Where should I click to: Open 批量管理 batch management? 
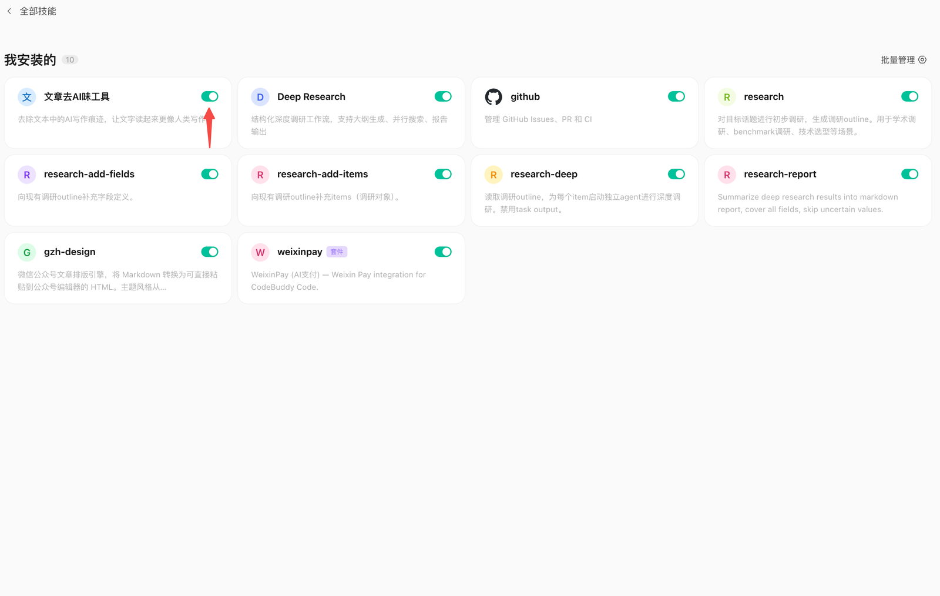904,60
